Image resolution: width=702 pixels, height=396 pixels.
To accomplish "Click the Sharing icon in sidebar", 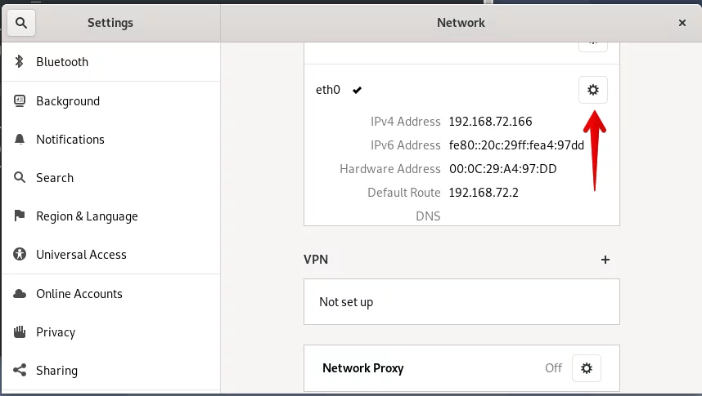I will coord(20,370).
